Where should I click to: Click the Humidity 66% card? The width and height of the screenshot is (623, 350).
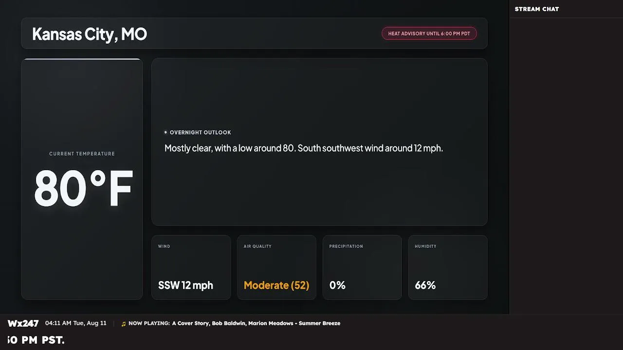448,267
